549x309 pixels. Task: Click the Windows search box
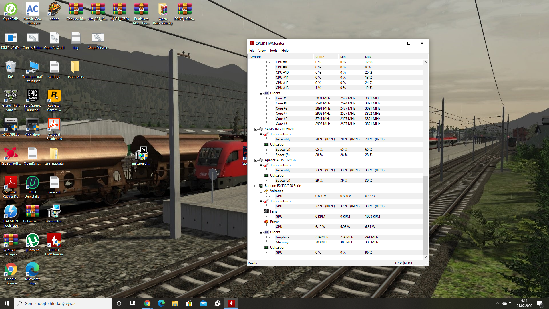pyautogui.click(x=63, y=303)
